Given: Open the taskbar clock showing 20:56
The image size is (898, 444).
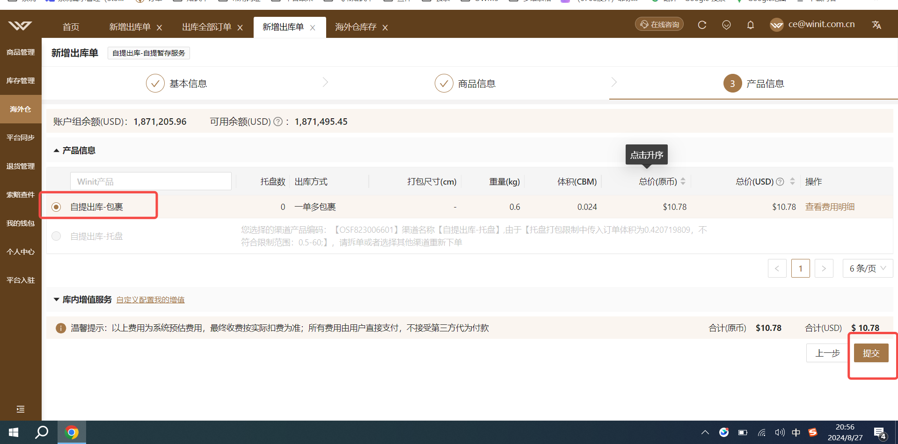Looking at the screenshot, I should (x=845, y=432).
